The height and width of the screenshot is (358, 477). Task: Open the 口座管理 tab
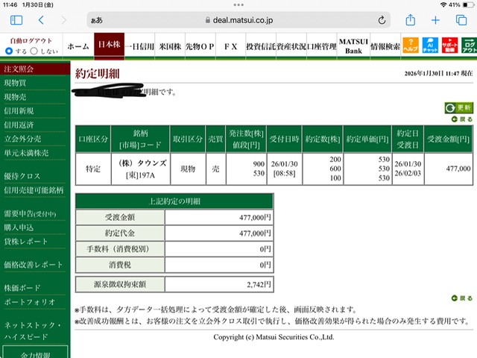point(322,46)
